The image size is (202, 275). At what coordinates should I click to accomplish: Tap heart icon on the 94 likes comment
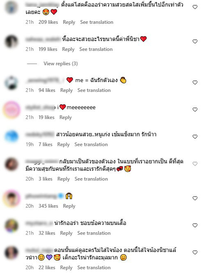pyautogui.click(x=195, y=82)
